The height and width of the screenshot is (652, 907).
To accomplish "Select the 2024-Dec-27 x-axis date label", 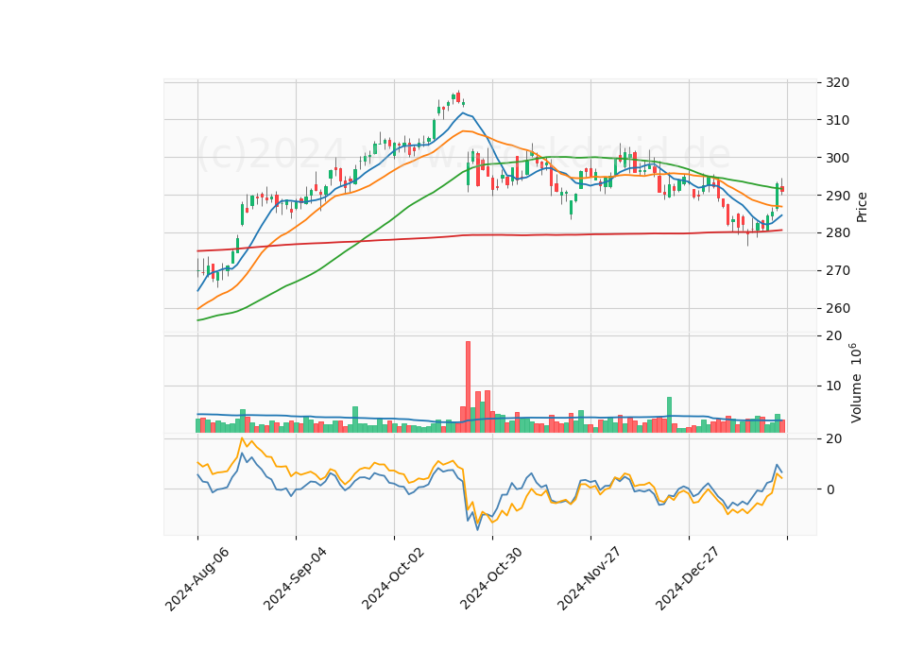I will click(x=689, y=578).
